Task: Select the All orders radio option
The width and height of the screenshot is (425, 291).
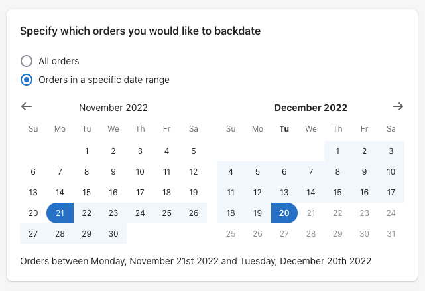Action: (x=27, y=61)
